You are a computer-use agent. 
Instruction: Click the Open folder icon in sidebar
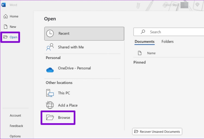[5, 37]
